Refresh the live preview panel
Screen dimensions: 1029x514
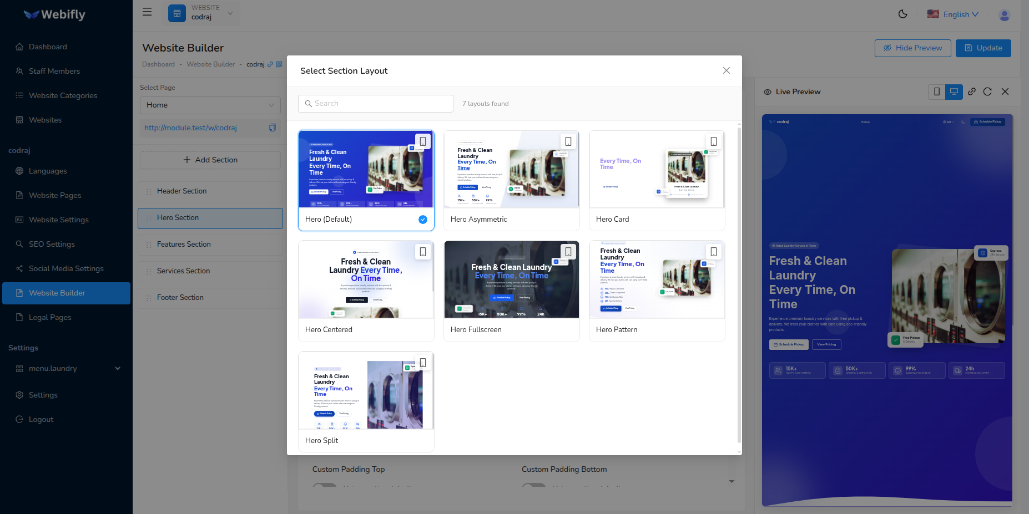pos(987,92)
